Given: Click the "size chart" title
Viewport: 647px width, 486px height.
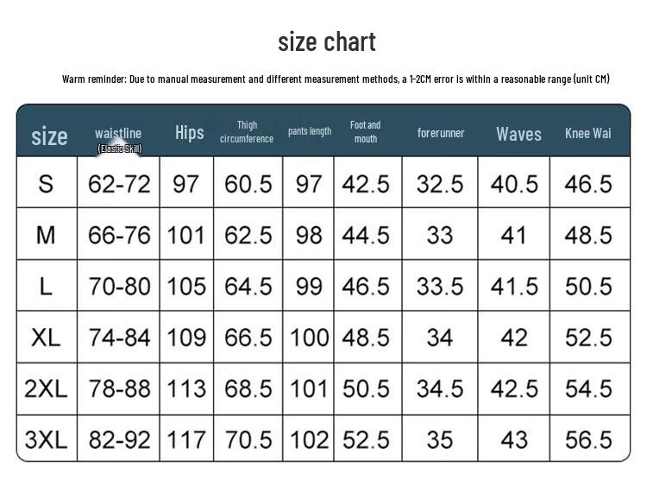Looking at the screenshot, I should 326,41.
